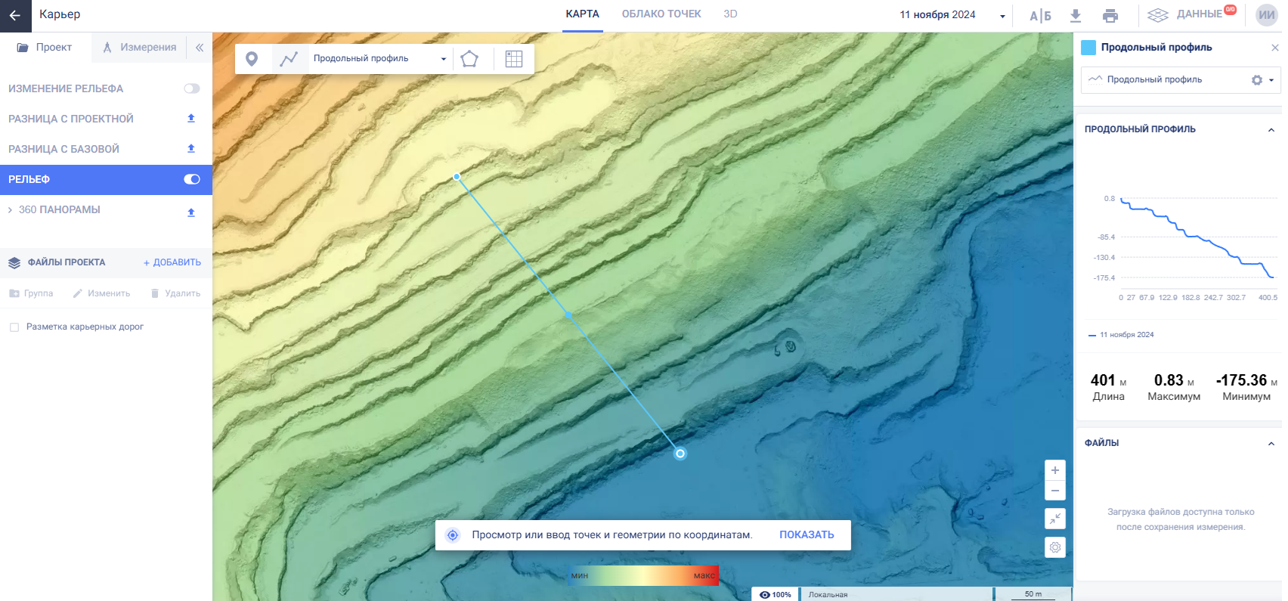Viewport: 1288px width, 601px height.
Task: Select the point marker tool
Action: coord(252,59)
